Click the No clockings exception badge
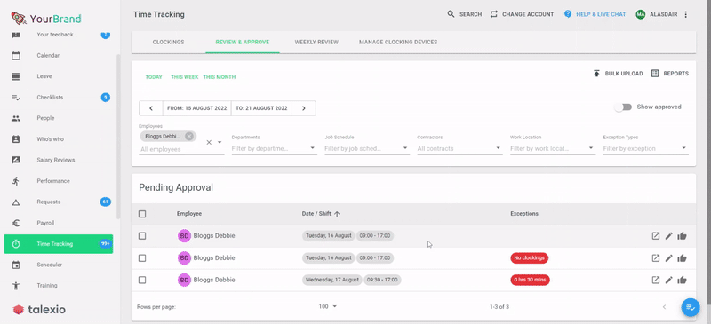 529,257
